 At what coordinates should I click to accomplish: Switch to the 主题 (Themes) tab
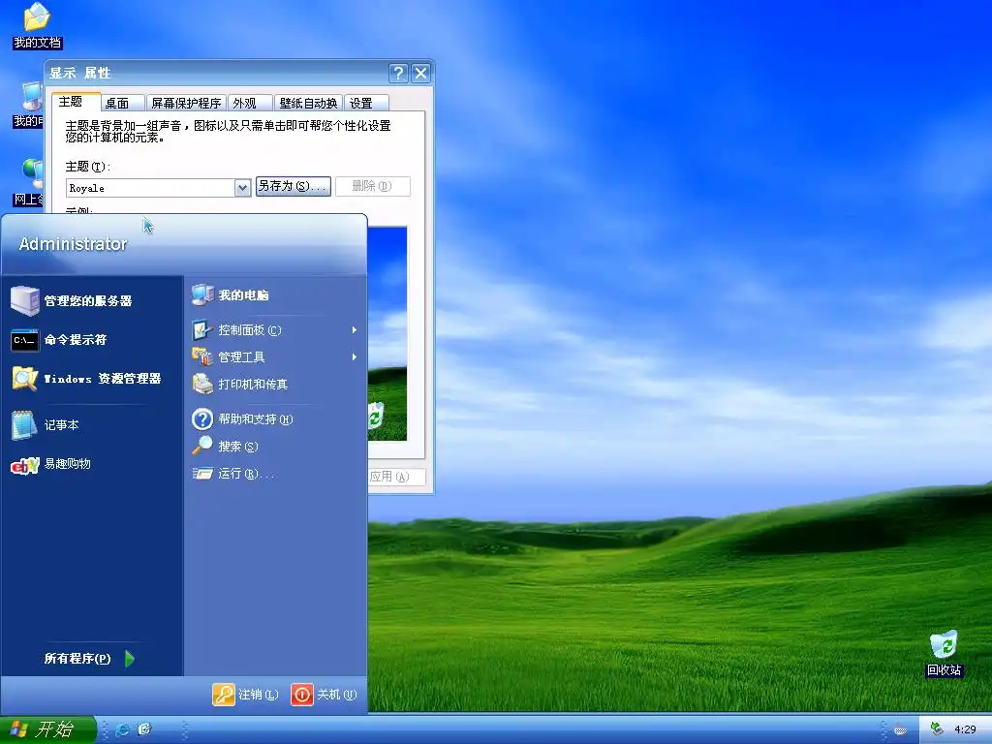76,102
